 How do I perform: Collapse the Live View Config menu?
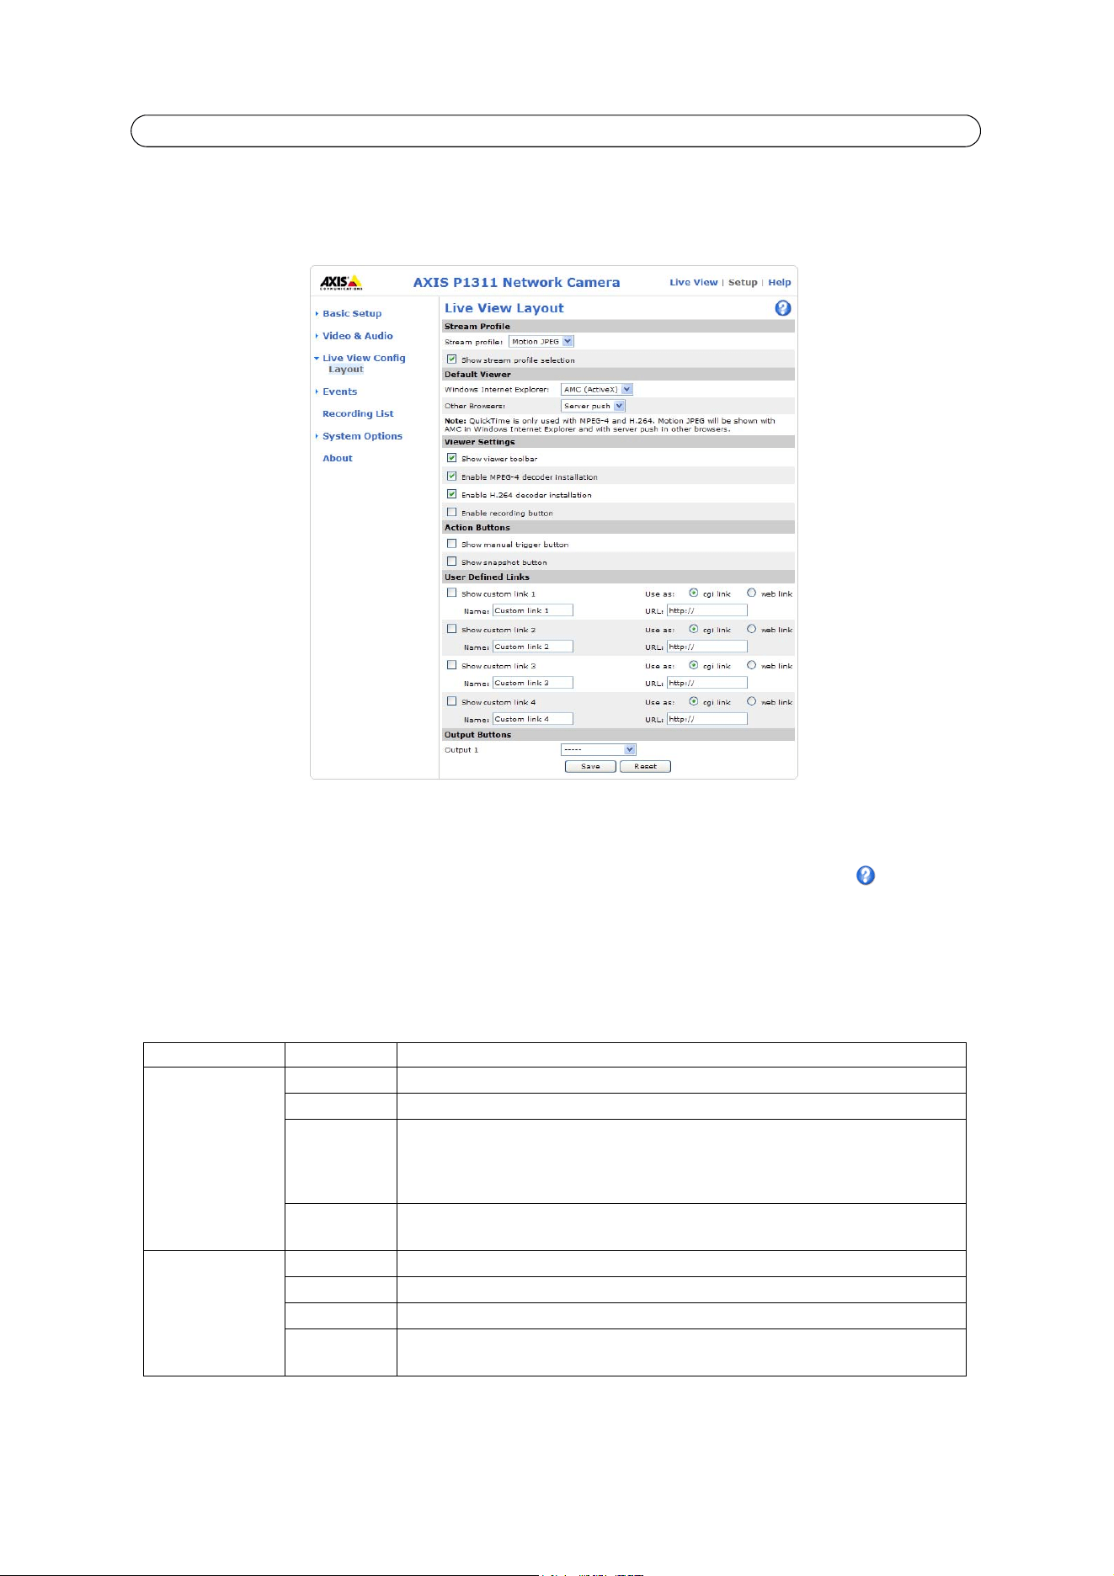pos(364,358)
